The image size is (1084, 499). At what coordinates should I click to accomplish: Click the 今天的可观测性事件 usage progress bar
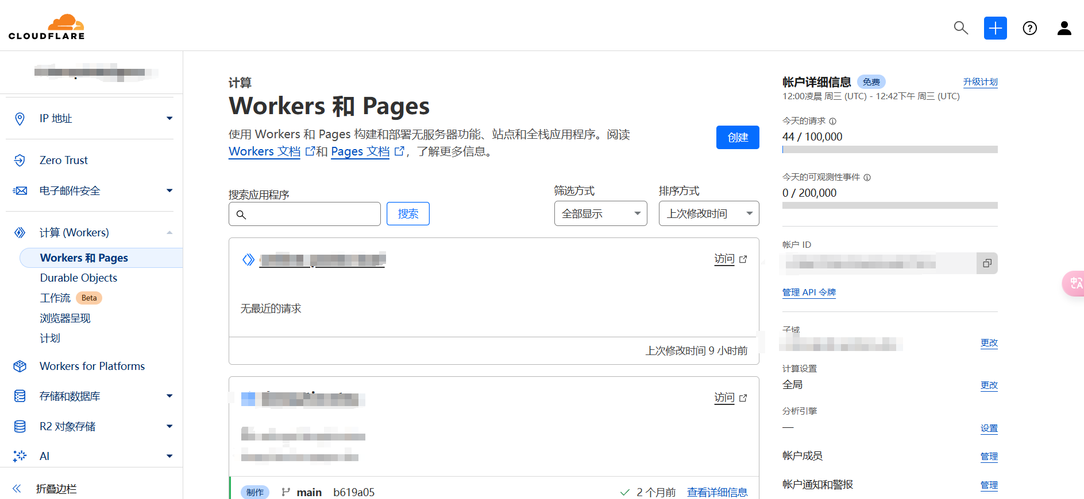point(890,205)
